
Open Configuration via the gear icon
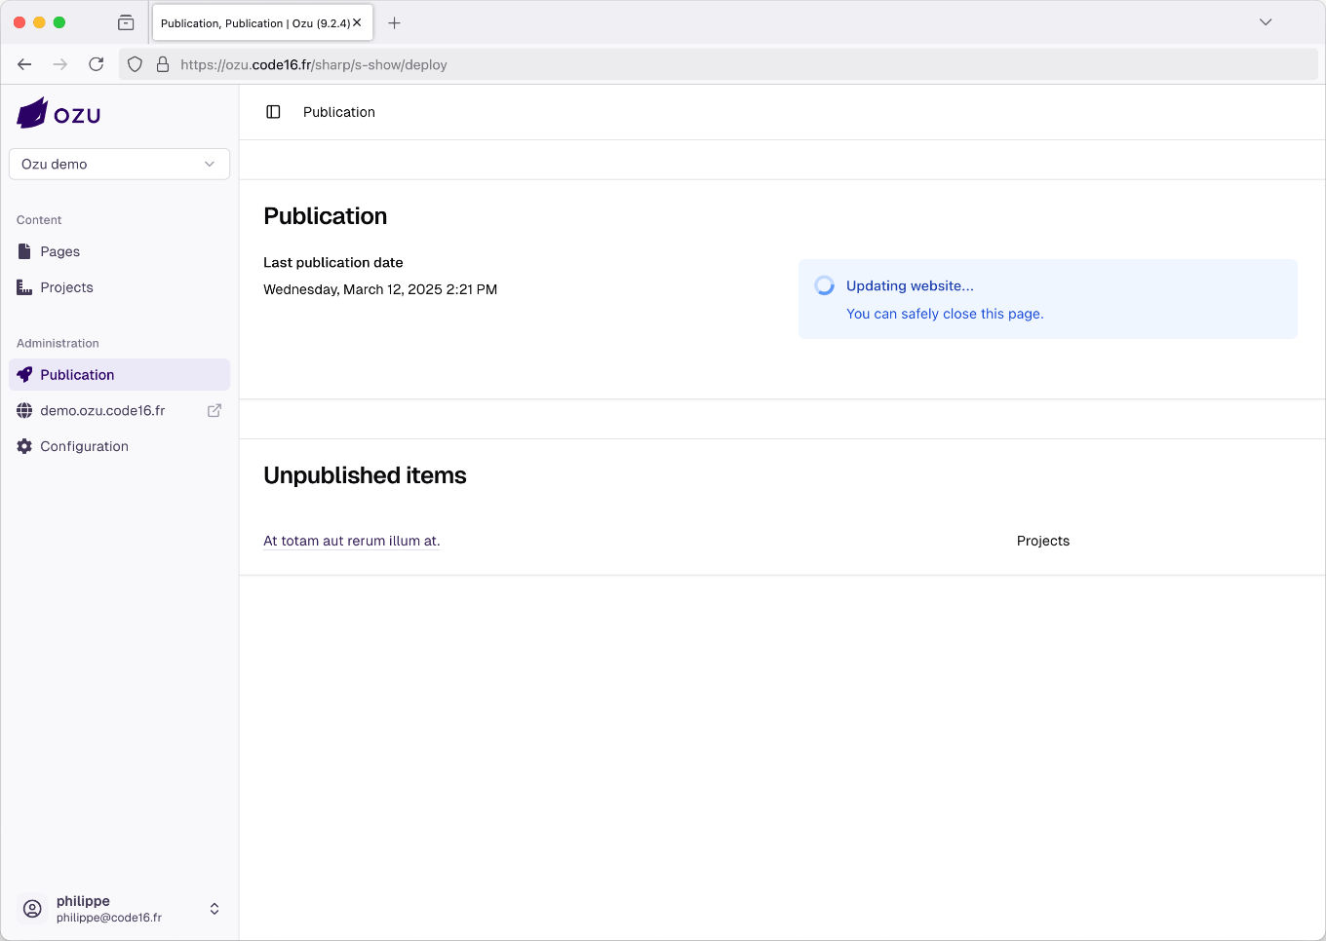click(23, 445)
